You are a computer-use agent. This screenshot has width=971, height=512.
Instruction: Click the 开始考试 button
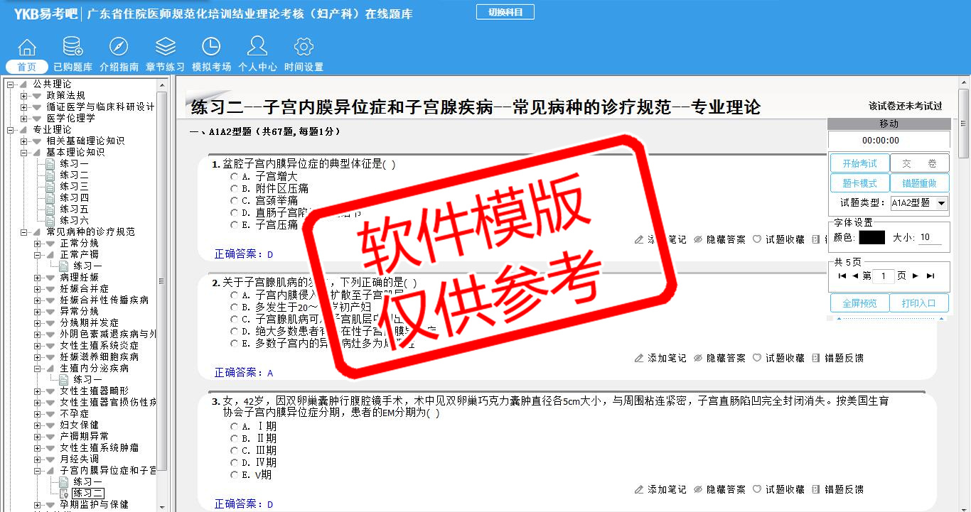point(859,163)
